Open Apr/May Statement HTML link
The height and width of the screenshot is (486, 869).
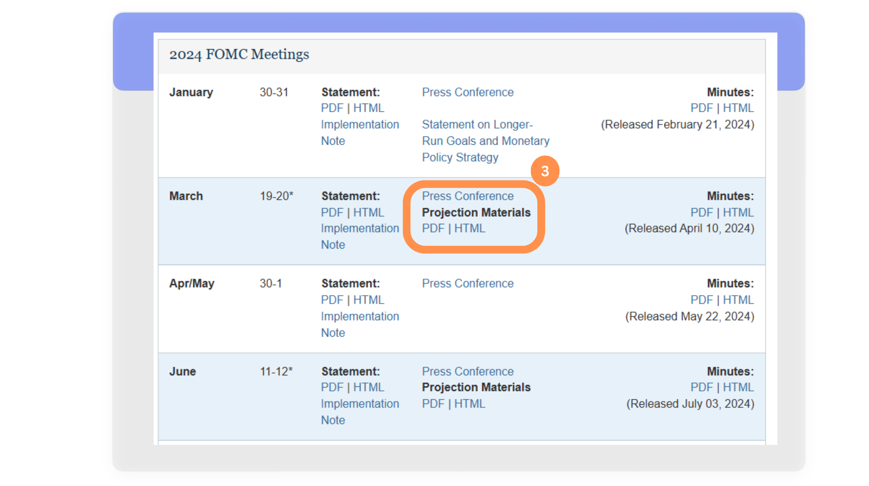(369, 300)
